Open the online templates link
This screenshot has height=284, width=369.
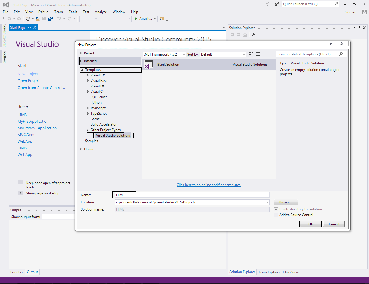[209, 185]
